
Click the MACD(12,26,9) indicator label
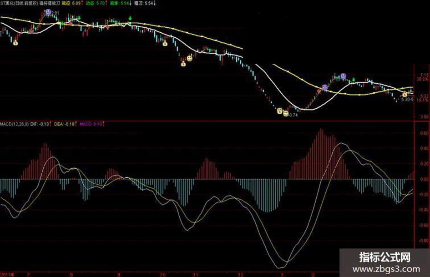click(x=14, y=124)
